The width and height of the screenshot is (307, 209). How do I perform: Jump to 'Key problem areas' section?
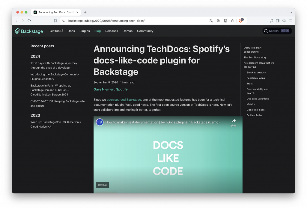(x=259, y=65)
